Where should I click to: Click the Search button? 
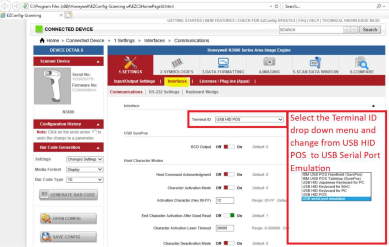click(x=370, y=30)
